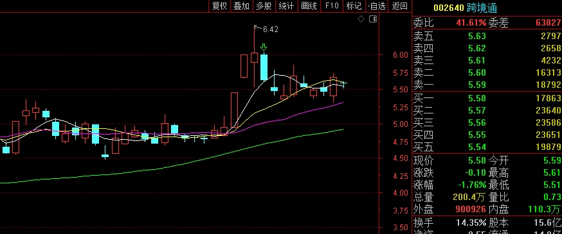Click 买四 volume 23651

tap(548, 135)
